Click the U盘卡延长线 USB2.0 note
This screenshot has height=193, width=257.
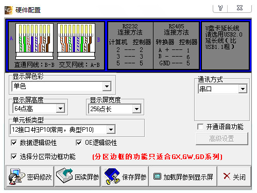(224, 38)
